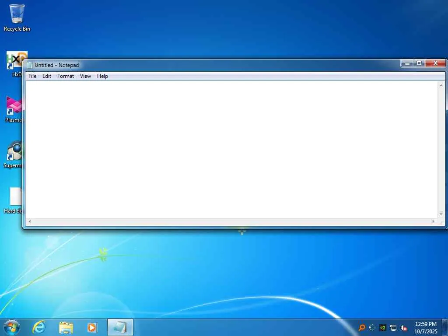
Task: Maximize the Notepad window
Action: [419, 63]
